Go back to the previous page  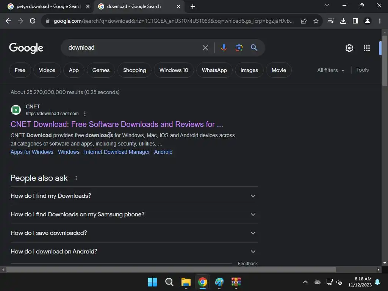click(8, 21)
